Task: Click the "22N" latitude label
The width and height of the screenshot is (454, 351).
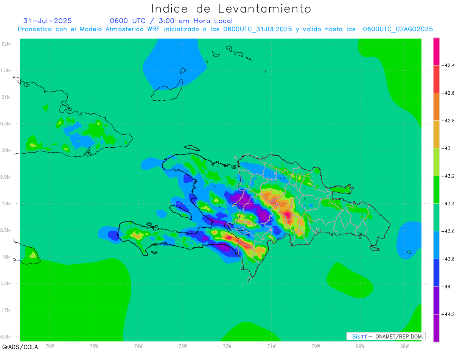Action: point(6,44)
